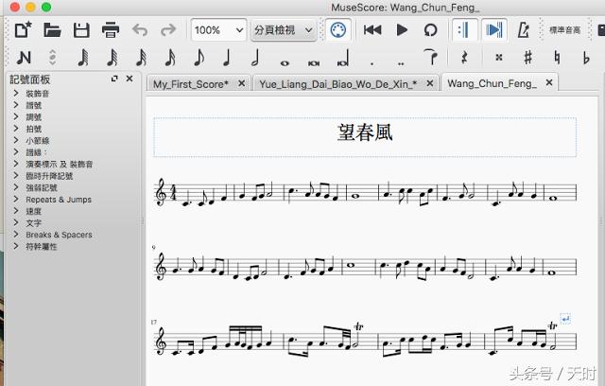Select the whole note duration

point(285,63)
